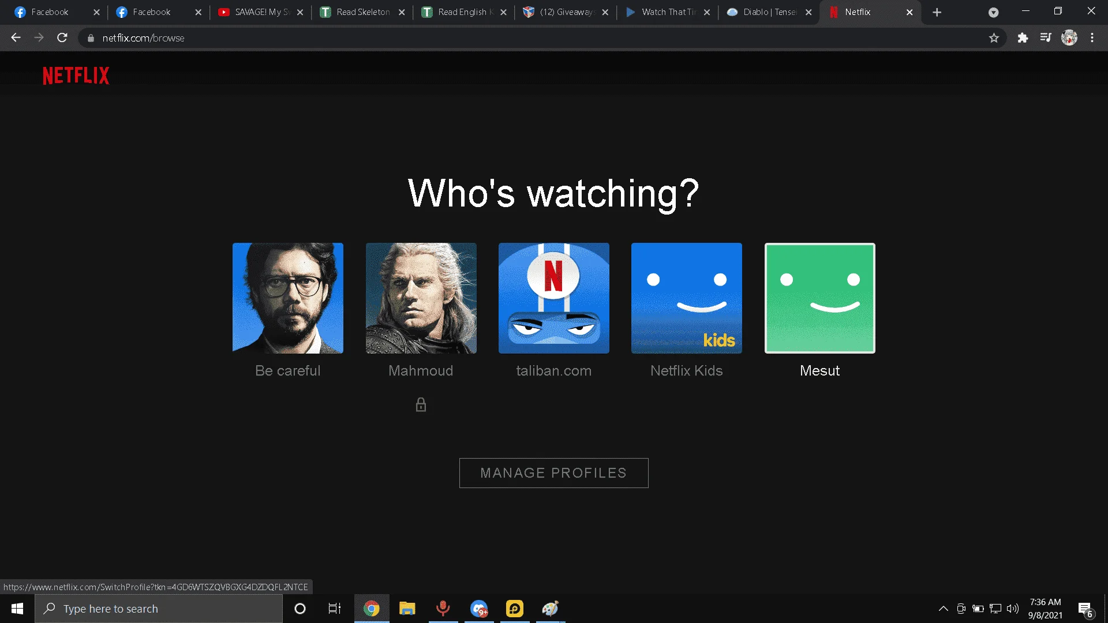Open the yellow chat app on taskbar

pyautogui.click(x=515, y=609)
